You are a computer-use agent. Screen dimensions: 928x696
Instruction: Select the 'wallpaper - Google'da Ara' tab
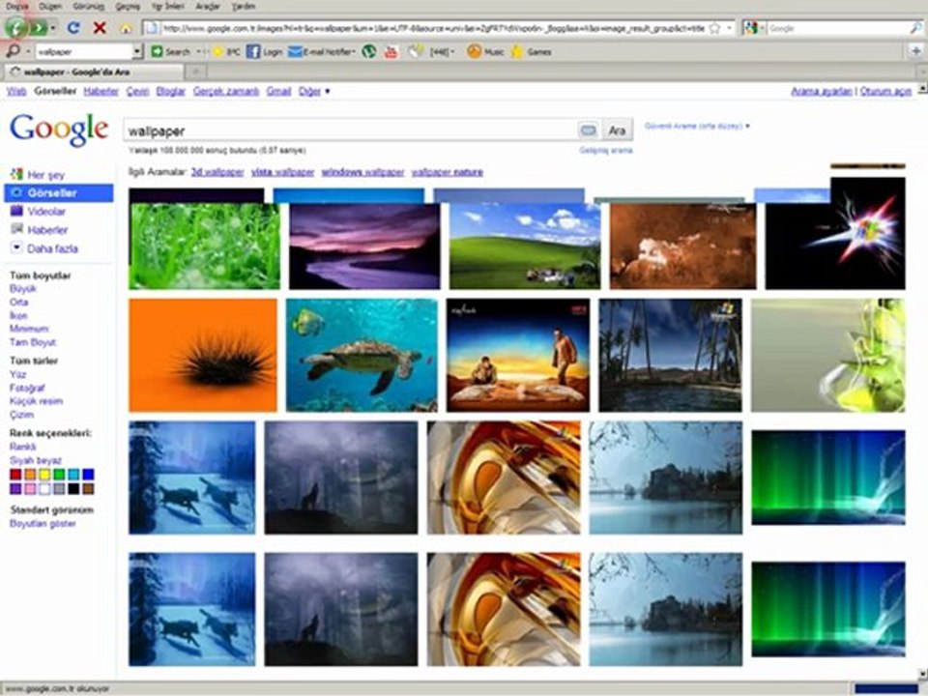click(x=95, y=72)
